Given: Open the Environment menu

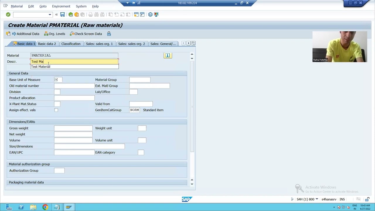Looking at the screenshot, I should tap(61, 6).
